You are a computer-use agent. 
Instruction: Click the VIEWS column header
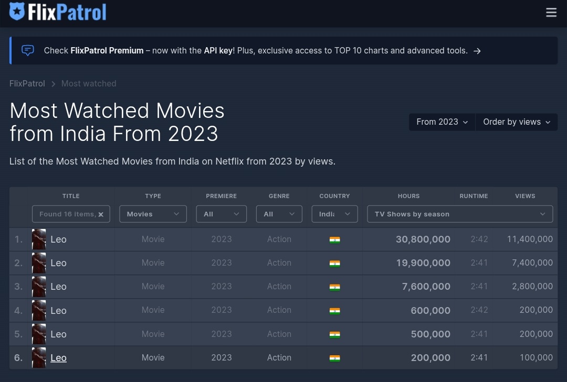click(525, 196)
